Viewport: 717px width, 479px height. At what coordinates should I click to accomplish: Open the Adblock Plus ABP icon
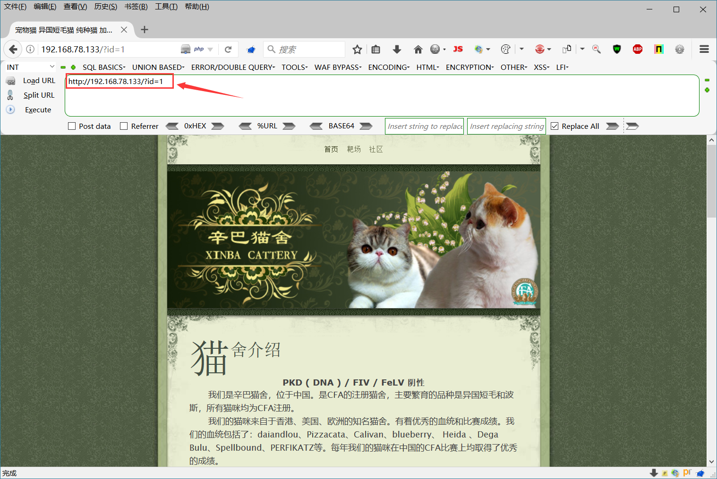tap(638, 49)
